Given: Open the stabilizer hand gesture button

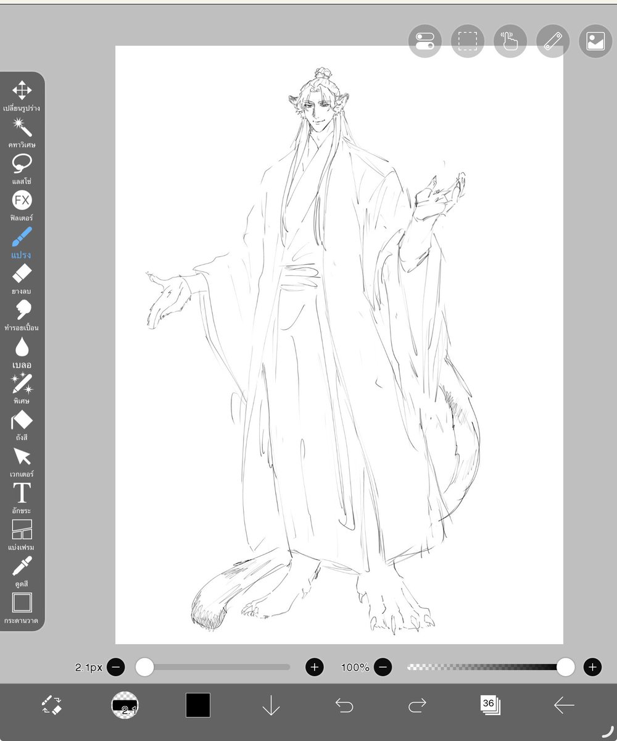Looking at the screenshot, I should pyautogui.click(x=510, y=41).
